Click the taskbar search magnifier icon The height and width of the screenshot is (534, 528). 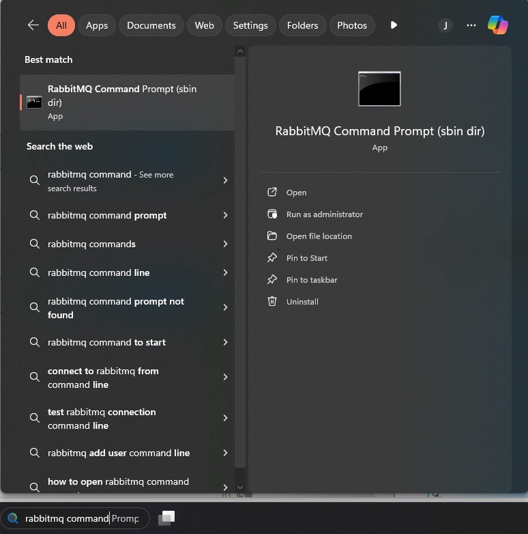click(x=13, y=518)
